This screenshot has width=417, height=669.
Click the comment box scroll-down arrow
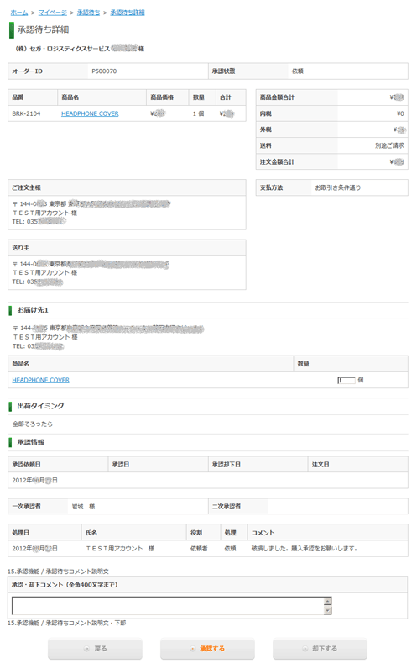tap(327, 610)
